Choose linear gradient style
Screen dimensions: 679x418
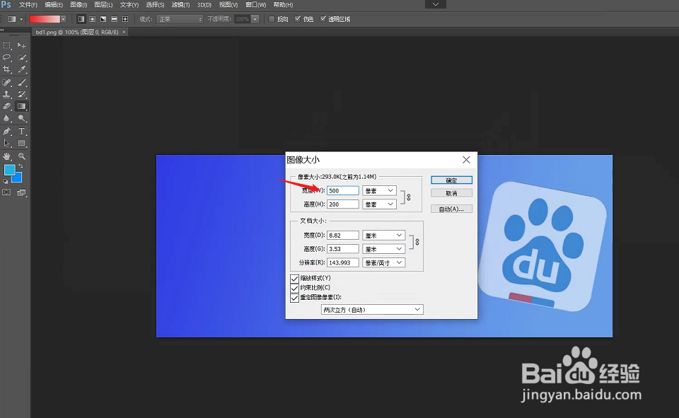(x=81, y=19)
